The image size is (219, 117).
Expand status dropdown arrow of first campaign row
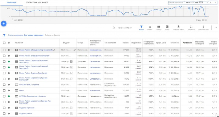pyautogui.click(x=11, y=50)
